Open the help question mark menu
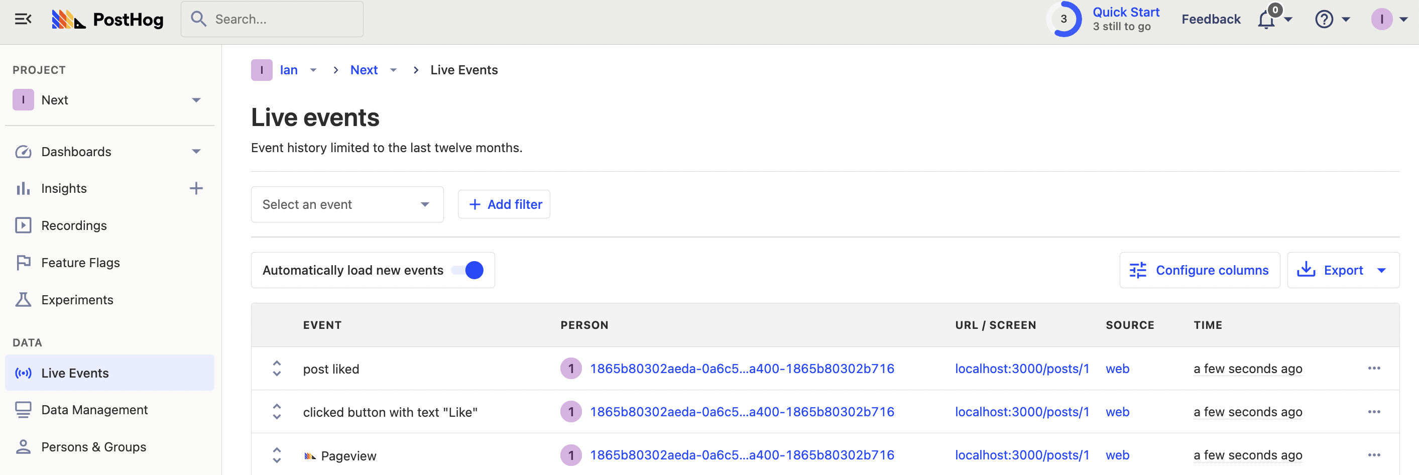The width and height of the screenshot is (1419, 475). click(1324, 20)
